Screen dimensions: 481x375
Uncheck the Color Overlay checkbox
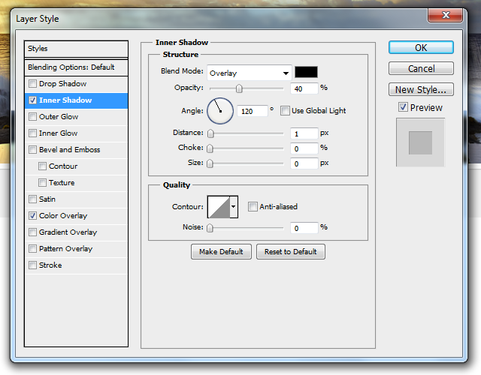tap(32, 216)
